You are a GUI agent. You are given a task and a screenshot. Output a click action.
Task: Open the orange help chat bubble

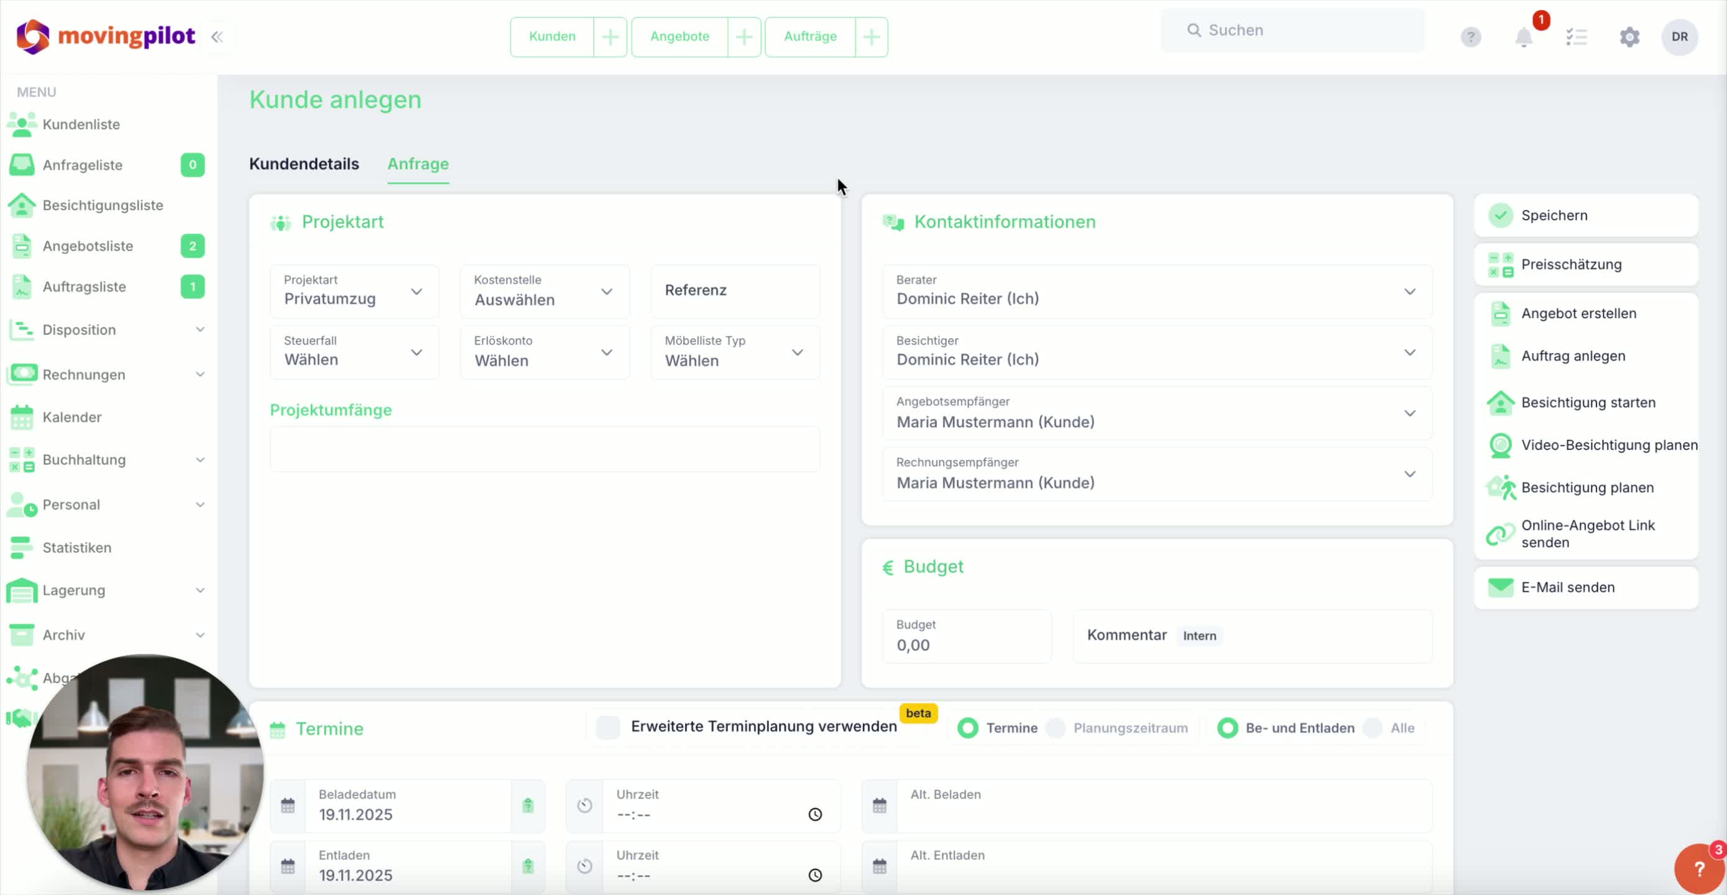(1700, 870)
